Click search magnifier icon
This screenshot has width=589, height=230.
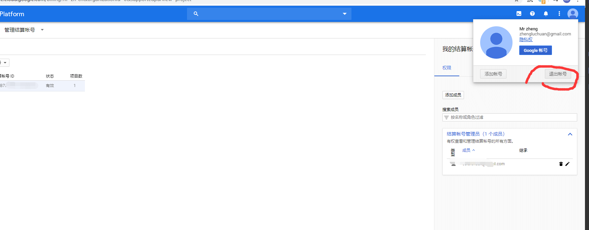pyautogui.click(x=196, y=14)
